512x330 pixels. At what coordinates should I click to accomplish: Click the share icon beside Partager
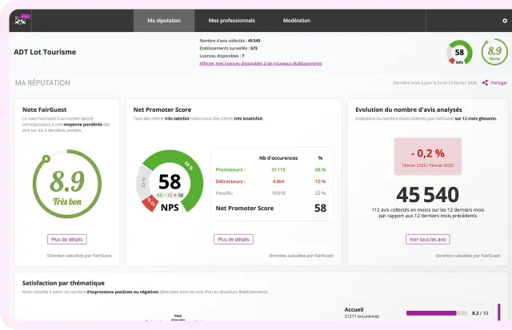click(x=485, y=83)
